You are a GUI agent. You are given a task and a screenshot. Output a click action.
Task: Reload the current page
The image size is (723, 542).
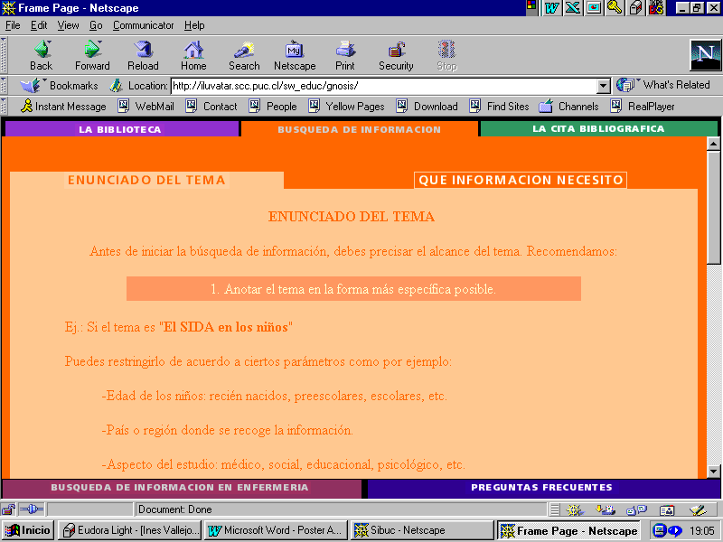click(143, 53)
